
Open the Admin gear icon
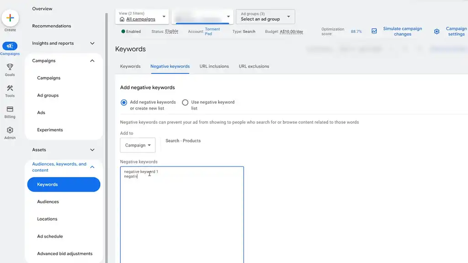[x=10, y=130]
